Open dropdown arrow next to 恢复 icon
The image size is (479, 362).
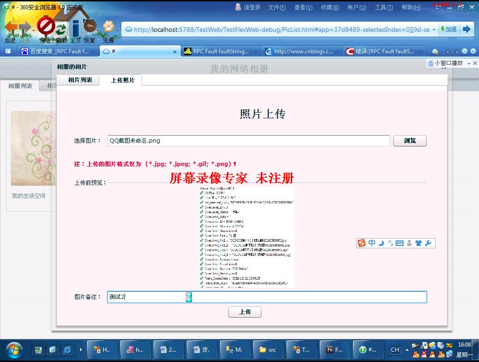(98, 30)
